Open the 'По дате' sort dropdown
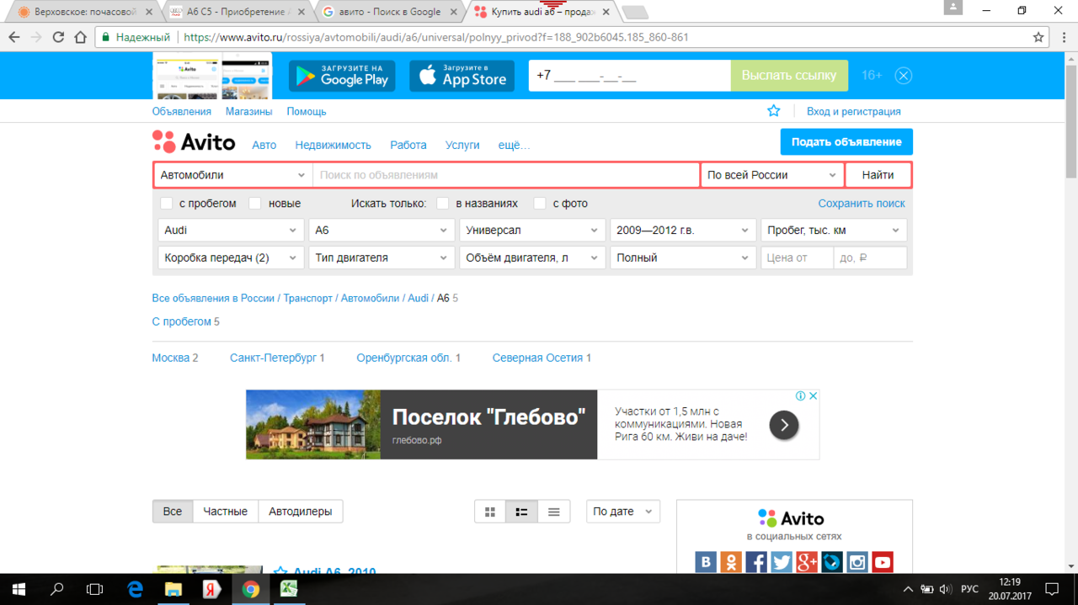The width and height of the screenshot is (1078, 605). pos(623,512)
